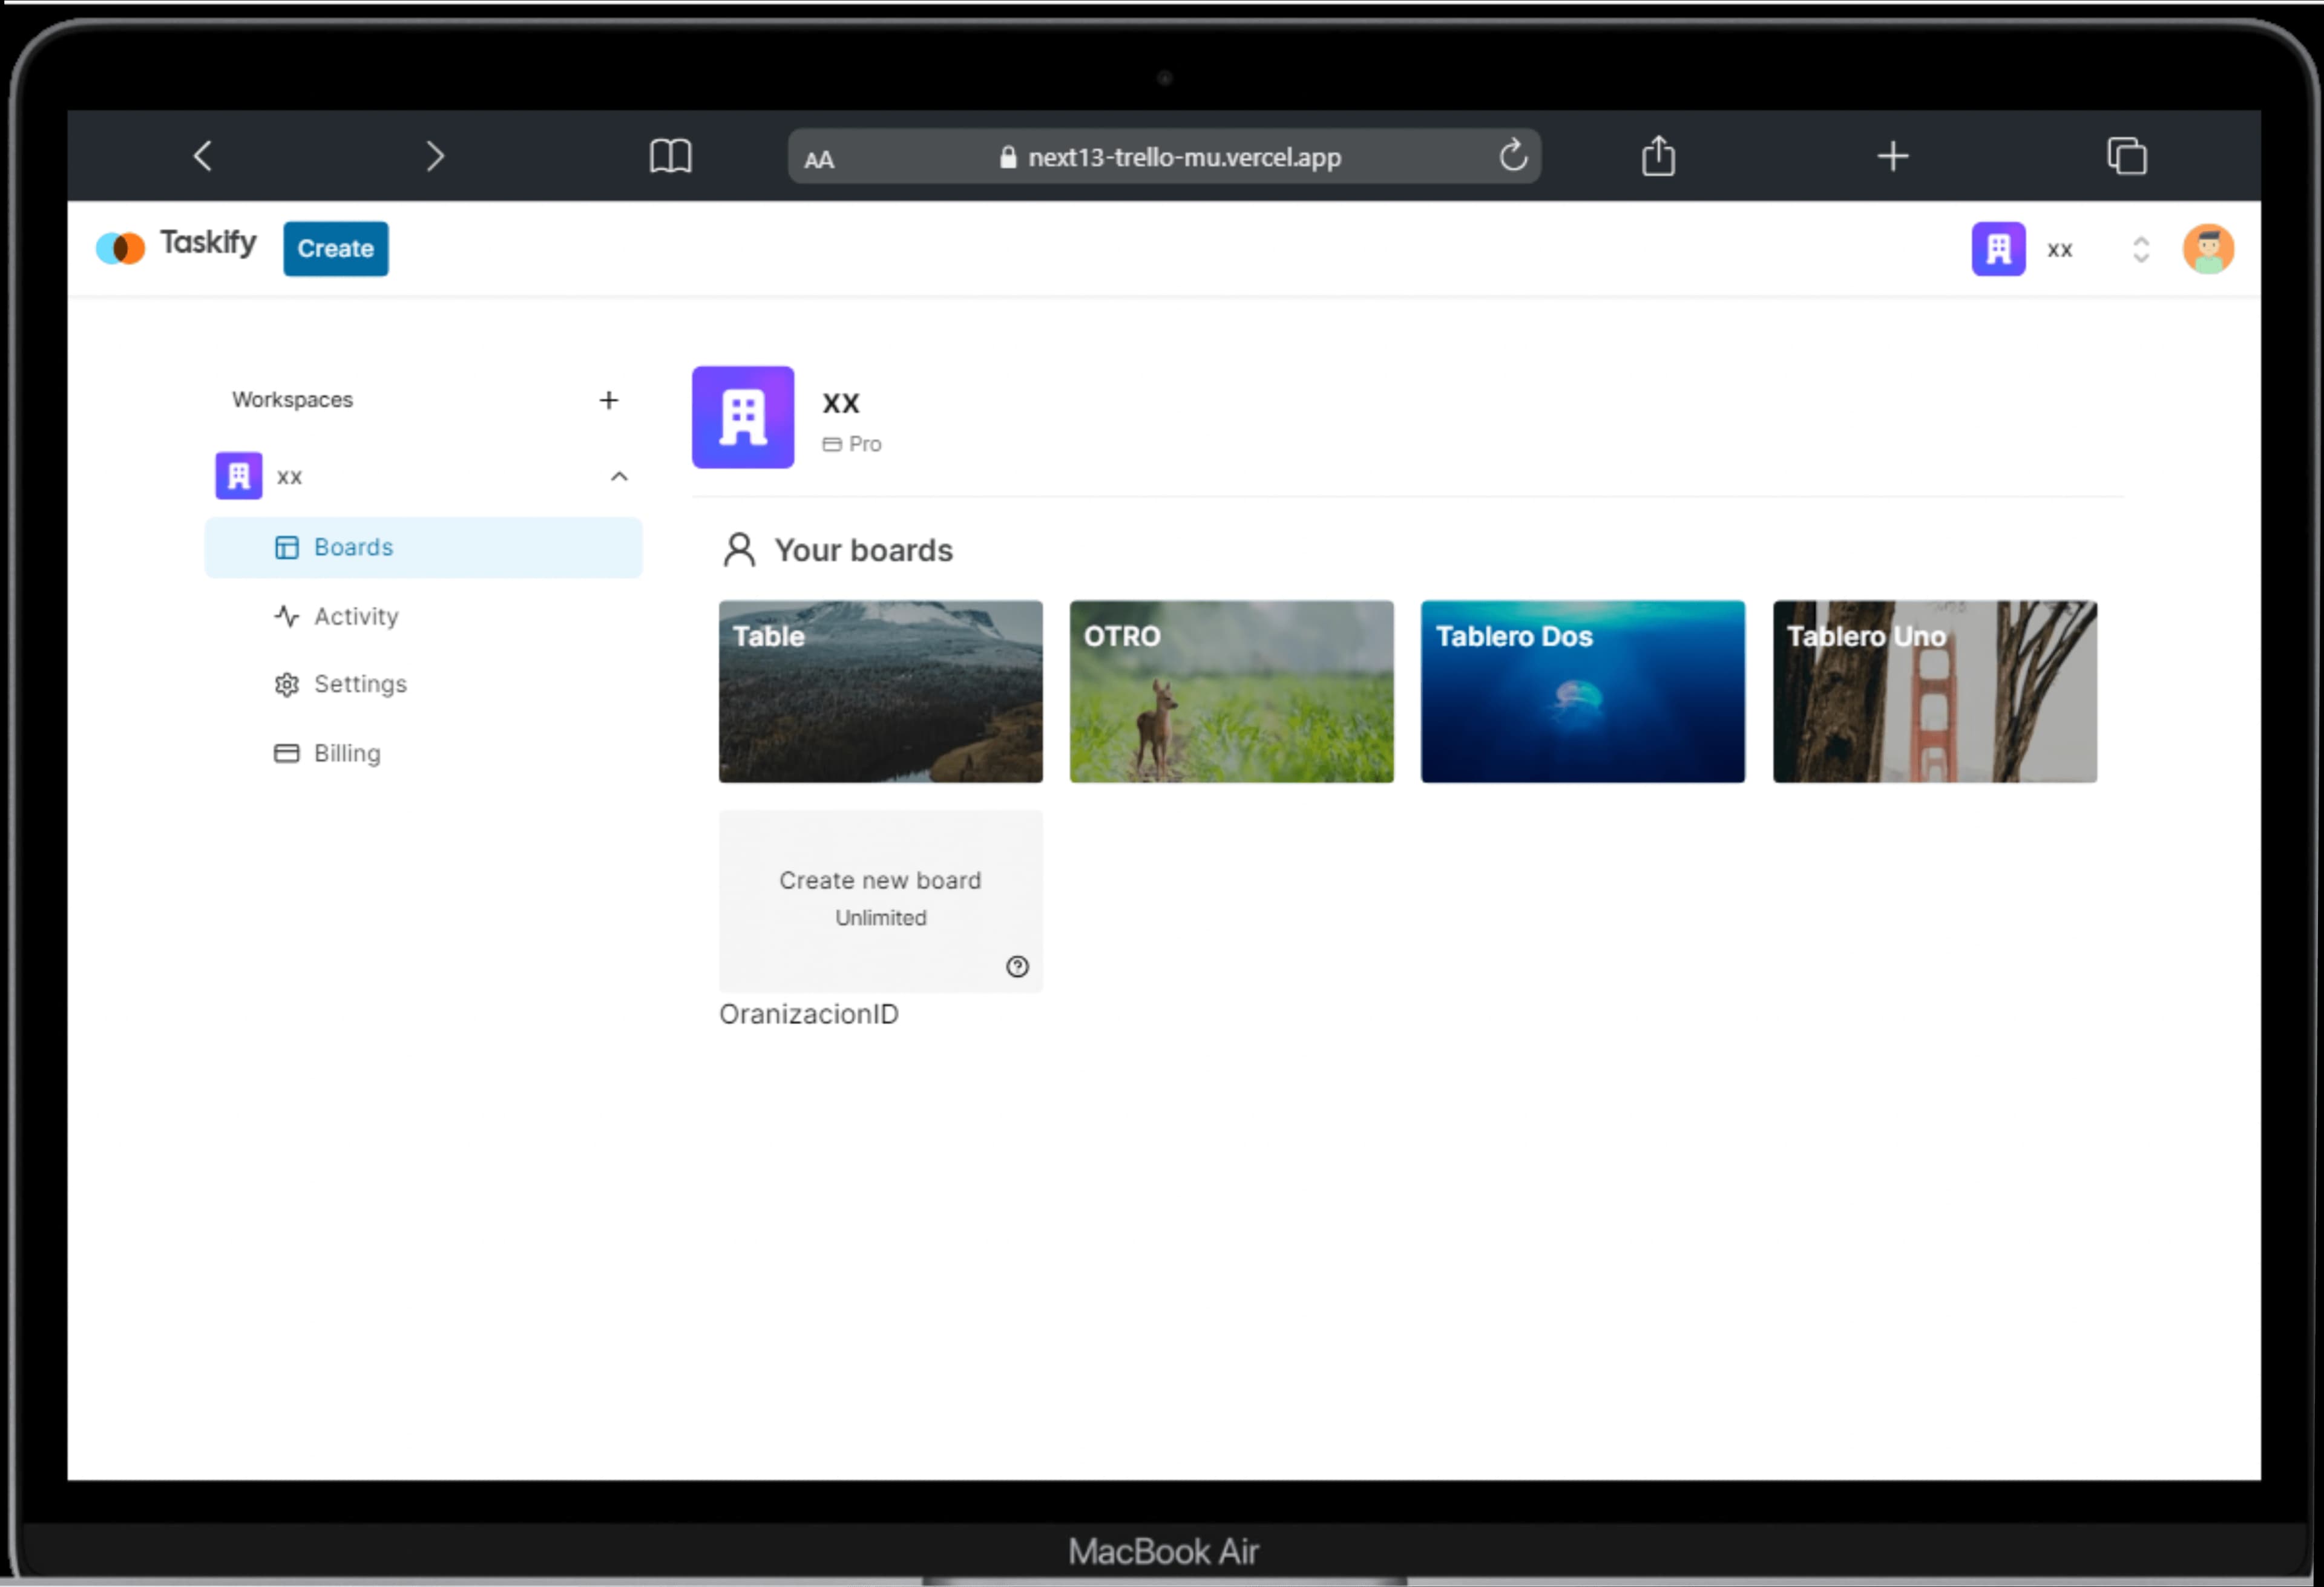Open workspace Settings from the sidebar
This screenshot has height=1587, width=2324.
[360, 684]
